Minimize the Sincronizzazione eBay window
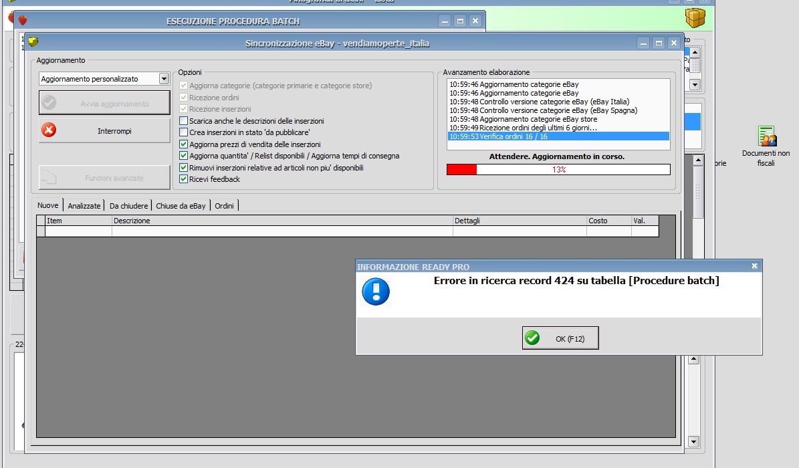This screenshot has height=468, width=799. pyautogui.click(x=644, y=43)
